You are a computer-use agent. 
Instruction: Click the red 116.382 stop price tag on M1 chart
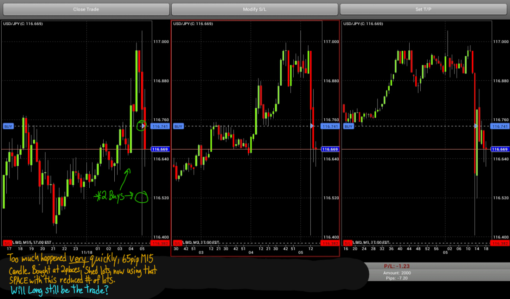[x=500, y=243]
